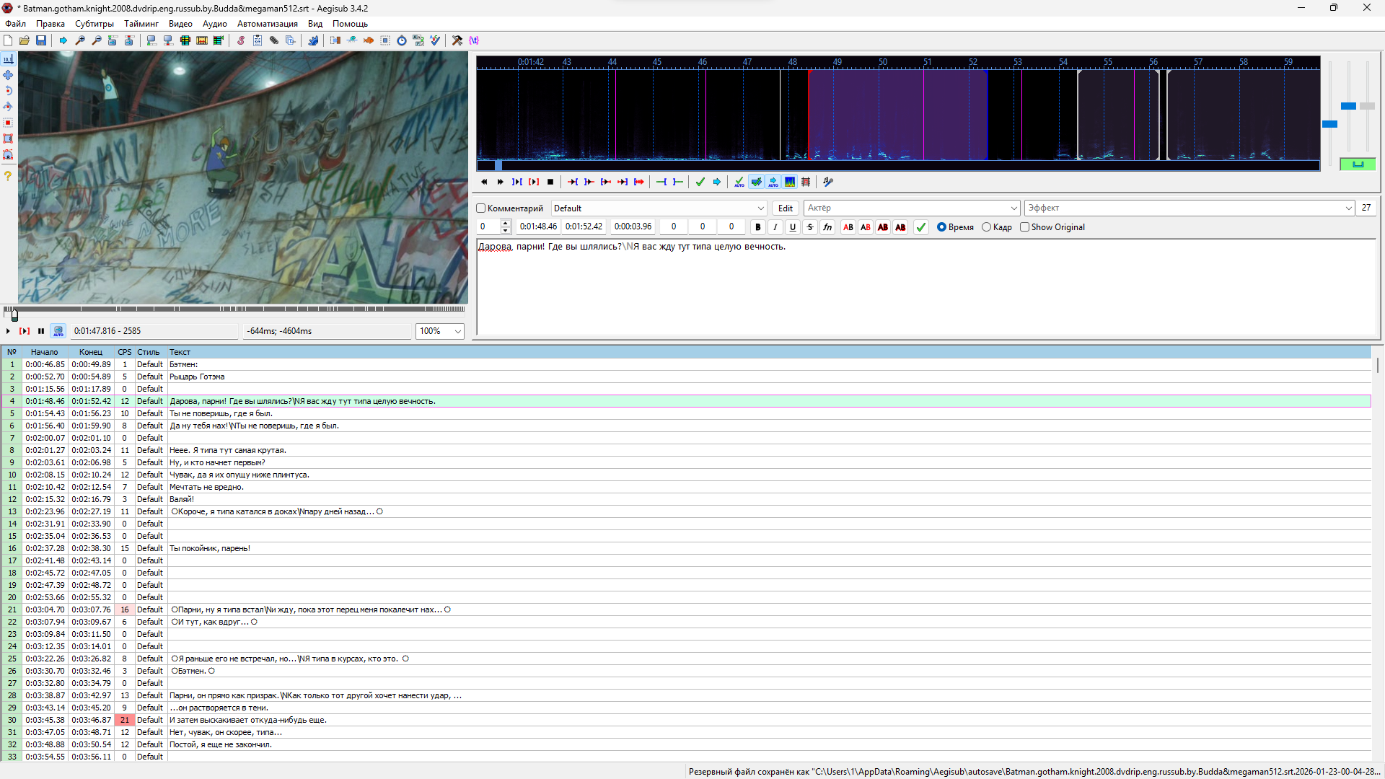
Task: Enable the Show Original checkbox
Action: [1024, 227]
